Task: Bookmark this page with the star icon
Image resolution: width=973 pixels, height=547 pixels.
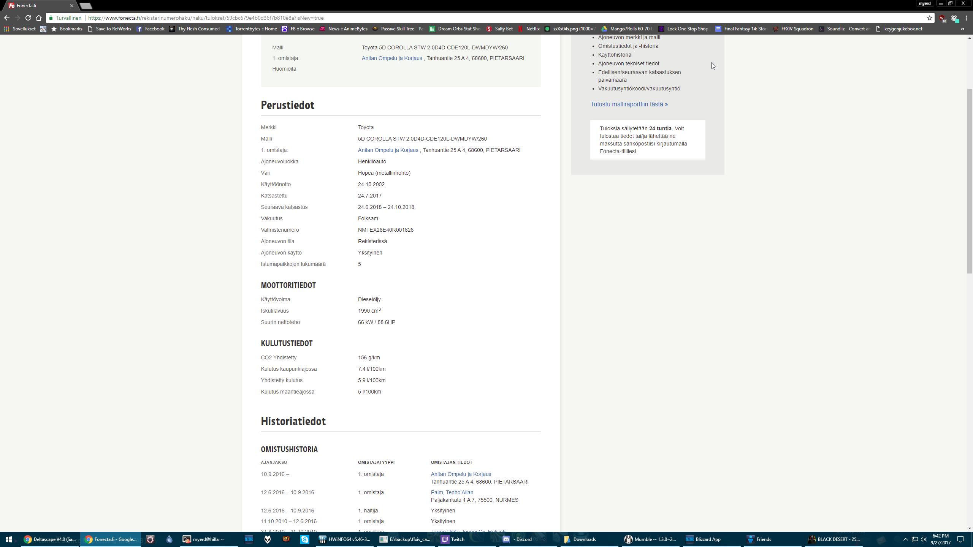Action: pos(930,18)
